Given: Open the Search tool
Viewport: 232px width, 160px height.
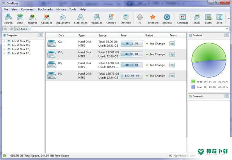Looking at the screenshot, I should coord(8,19).
